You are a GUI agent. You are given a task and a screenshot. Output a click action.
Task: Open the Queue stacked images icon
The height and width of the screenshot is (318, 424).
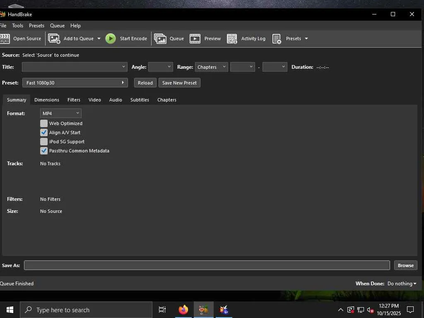(160, 39)
